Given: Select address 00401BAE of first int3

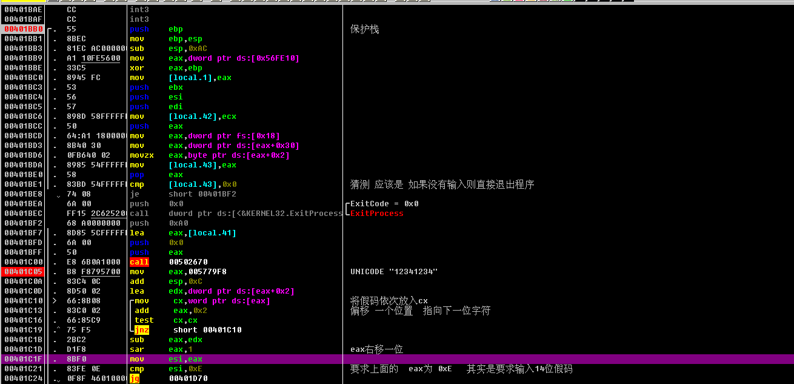Looking at the screenshot, I should [x=23, y=10].
